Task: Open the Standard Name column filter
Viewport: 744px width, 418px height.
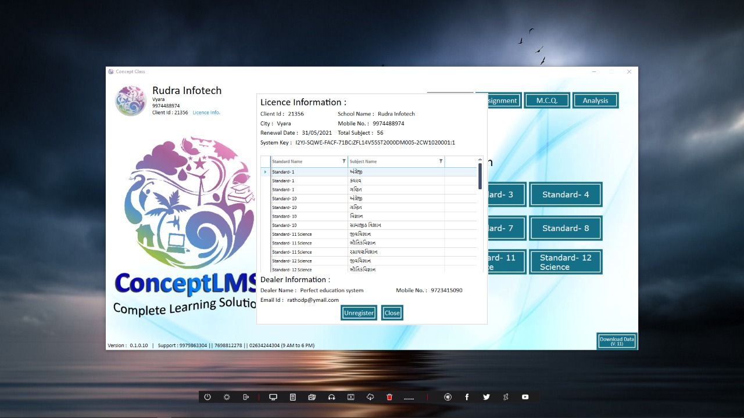Action: point(344,161)
